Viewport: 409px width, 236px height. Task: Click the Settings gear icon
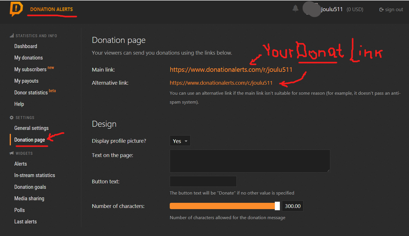click(12, 118)
